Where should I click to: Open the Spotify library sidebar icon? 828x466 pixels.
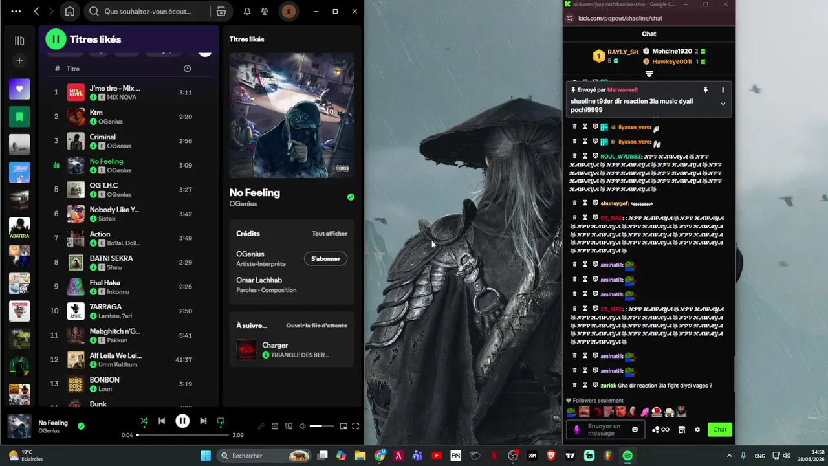pyautogui.click(x=19, y=41)
